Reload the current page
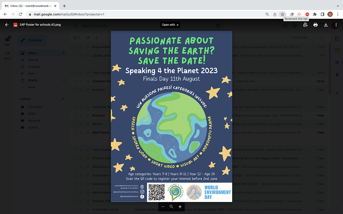Screen dimensions: 343x214 coord(21,14)
